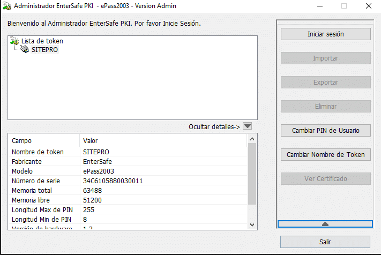Select the Nombre de token row label
381x255 pixels.
pos(38,152)
